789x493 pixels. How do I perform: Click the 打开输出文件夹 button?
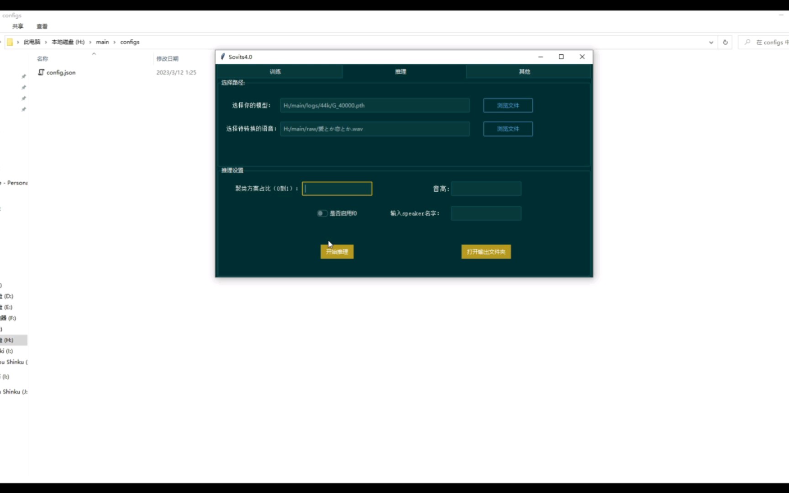pyautogui.click(x=485, y=252)
